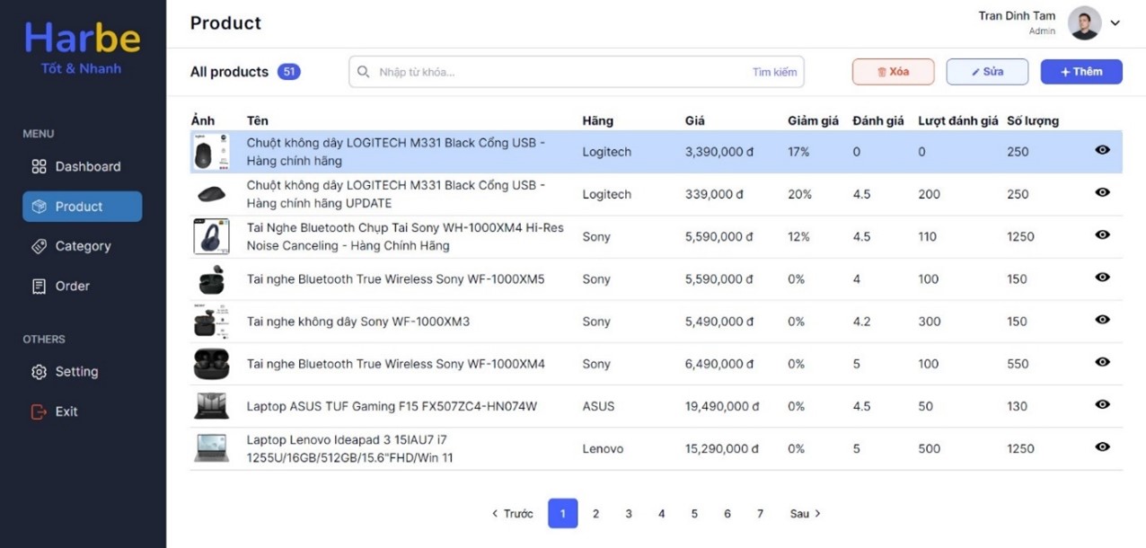View the Sony WF-1000XM4 earbuds via eye icon

click(x=1103, y=362)
